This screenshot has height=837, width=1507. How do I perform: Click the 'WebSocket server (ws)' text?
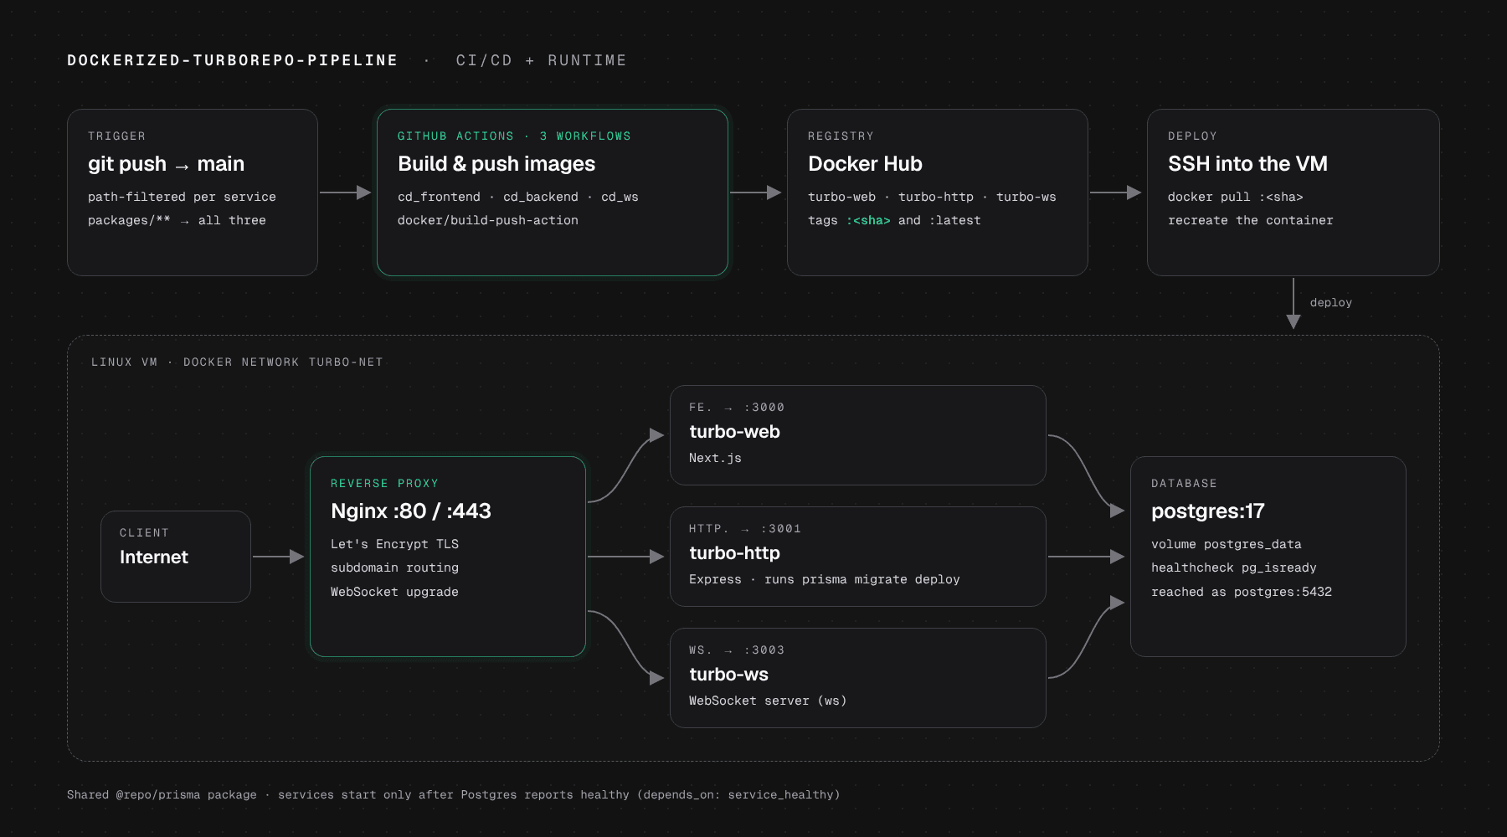click(768, 701)
